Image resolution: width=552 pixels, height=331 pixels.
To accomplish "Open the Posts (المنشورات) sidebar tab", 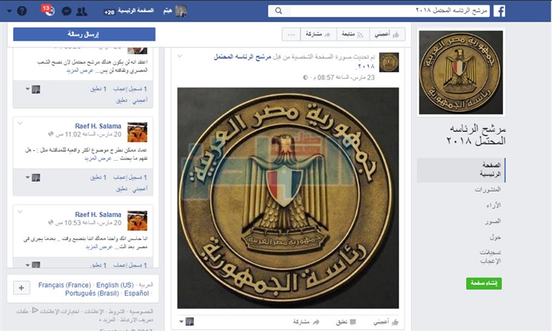I will 488,189.
